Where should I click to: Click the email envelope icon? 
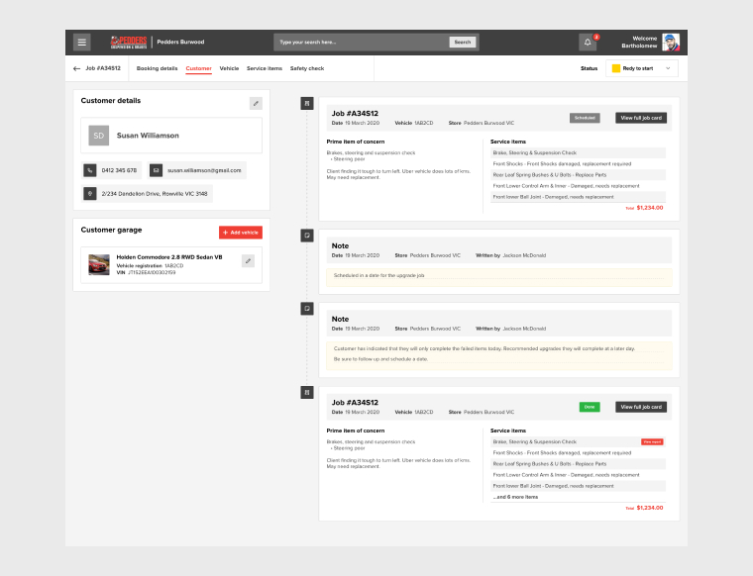pos(156,170)
